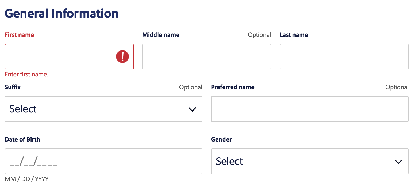Click the First name label
Screen dimensions: 414x188
20,35
